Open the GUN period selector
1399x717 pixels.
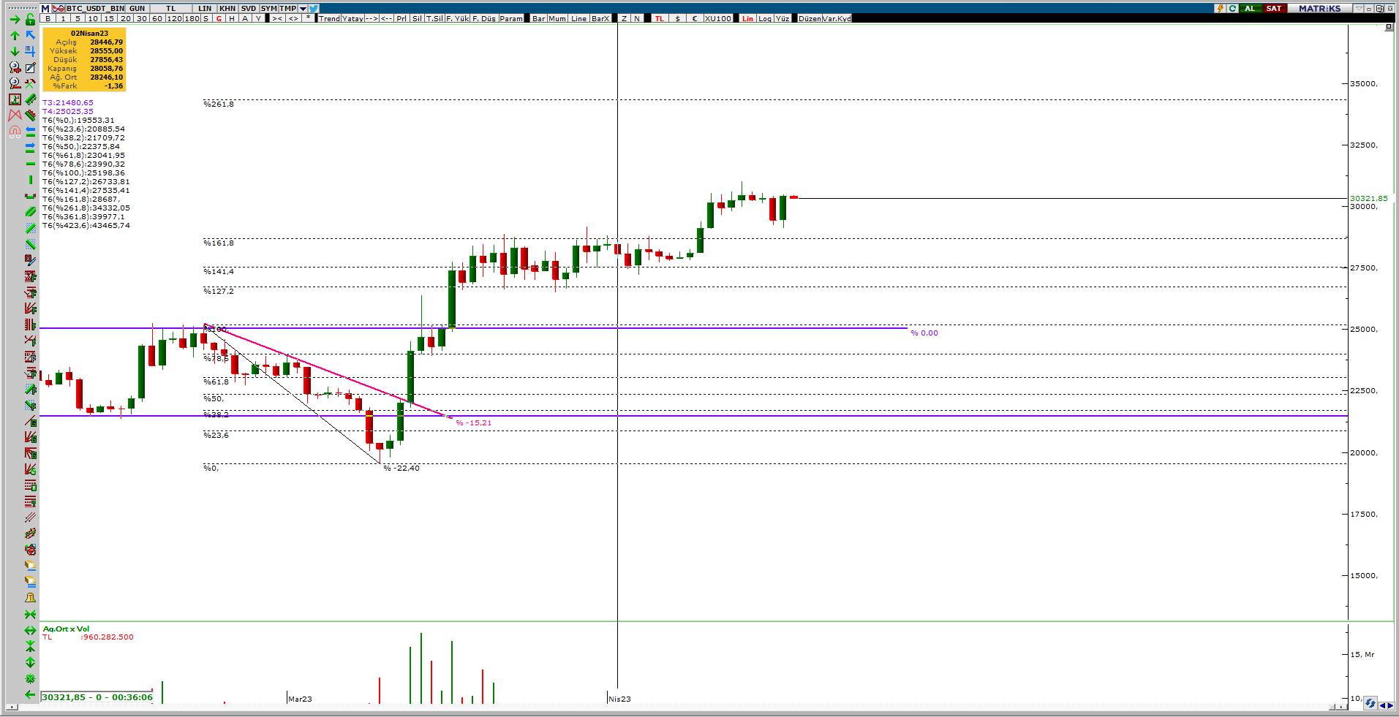(137, 9)
